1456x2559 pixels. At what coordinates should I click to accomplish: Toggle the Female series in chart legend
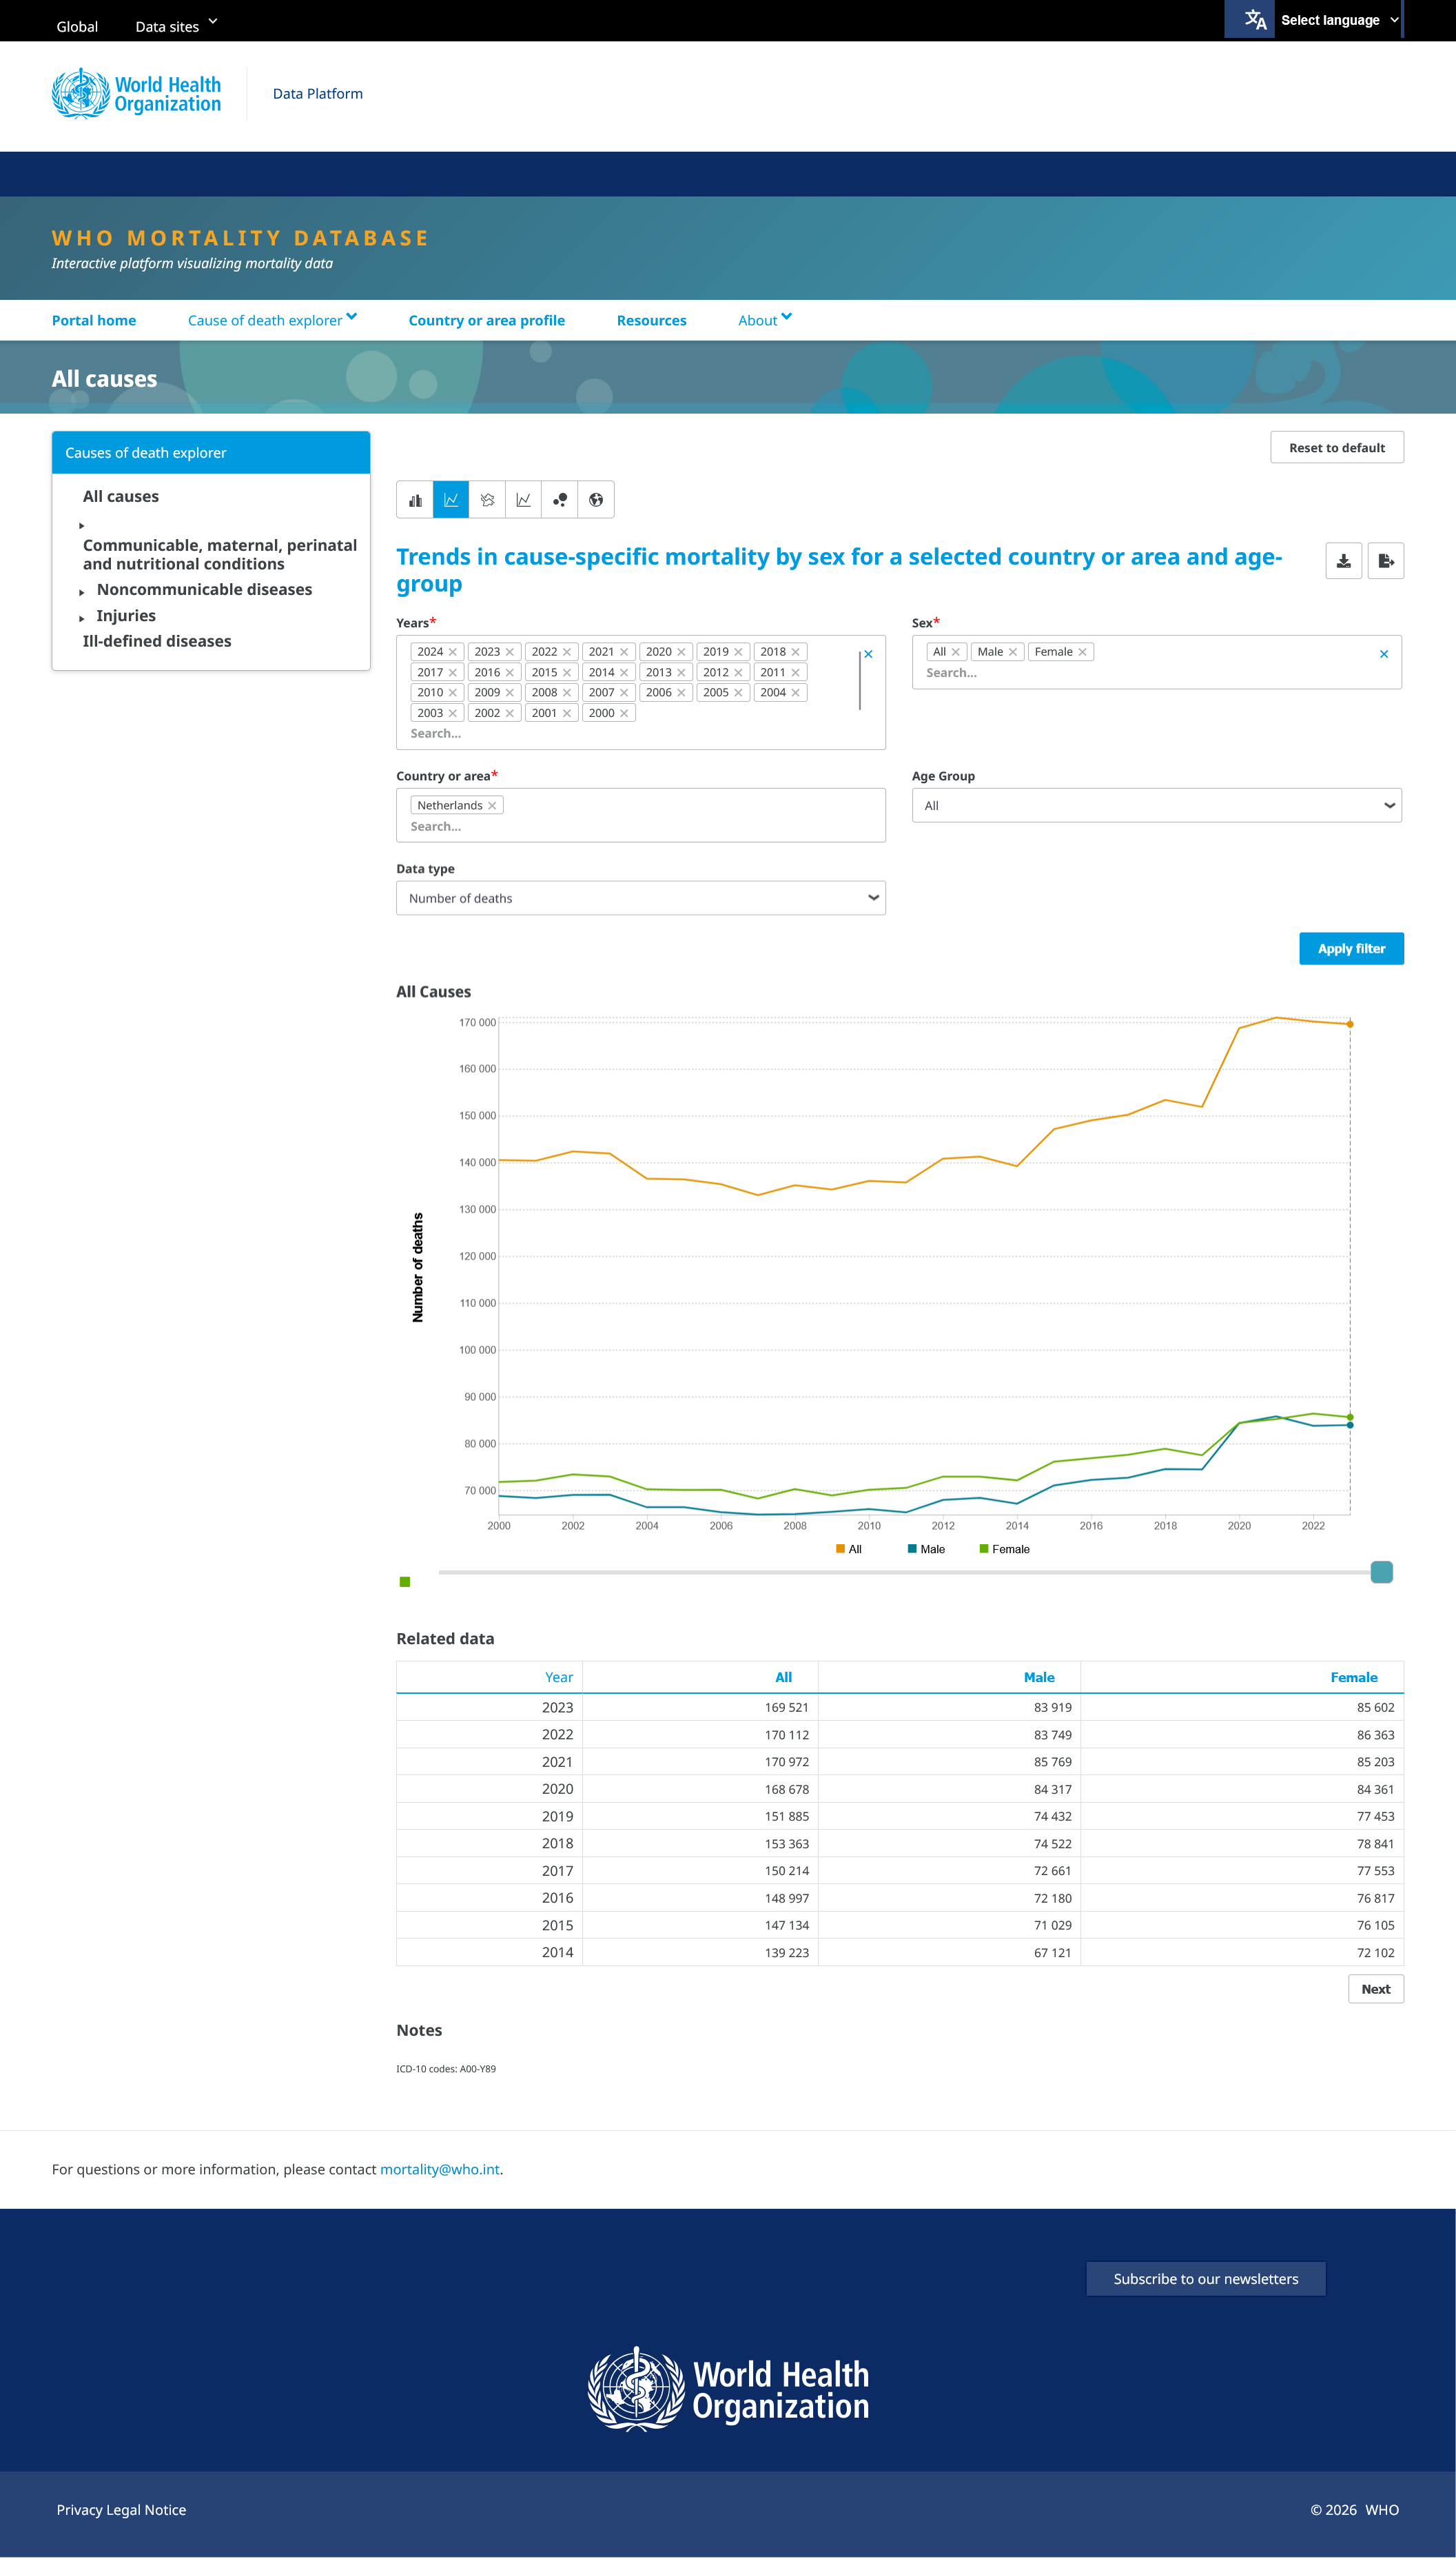[x=1004, y=1550]
